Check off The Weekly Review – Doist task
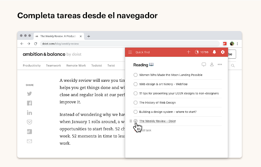 135,121
